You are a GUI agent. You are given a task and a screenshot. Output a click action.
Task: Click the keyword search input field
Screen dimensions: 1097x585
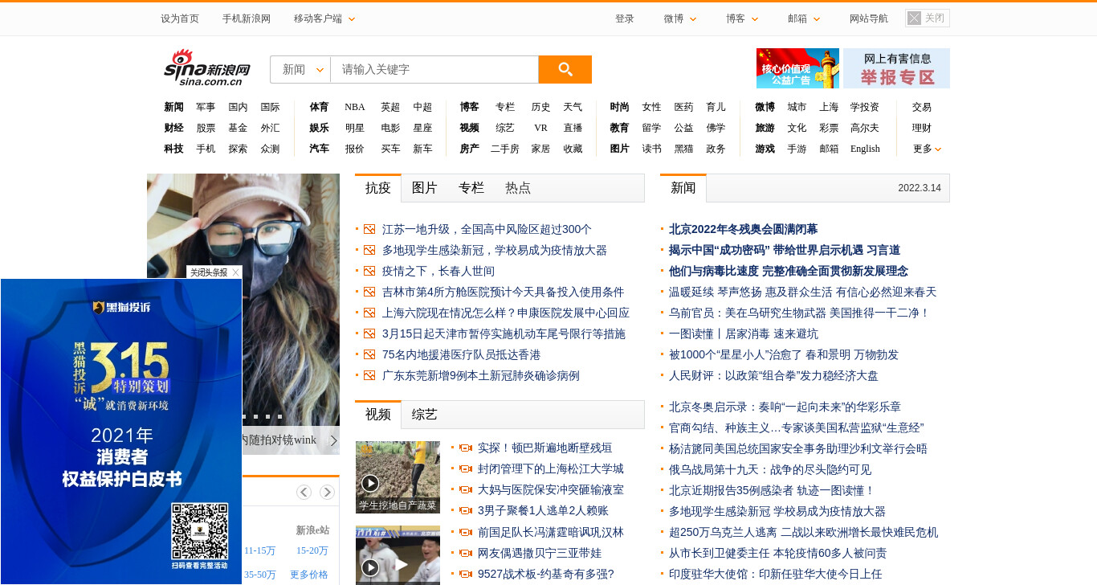point(434,69)
